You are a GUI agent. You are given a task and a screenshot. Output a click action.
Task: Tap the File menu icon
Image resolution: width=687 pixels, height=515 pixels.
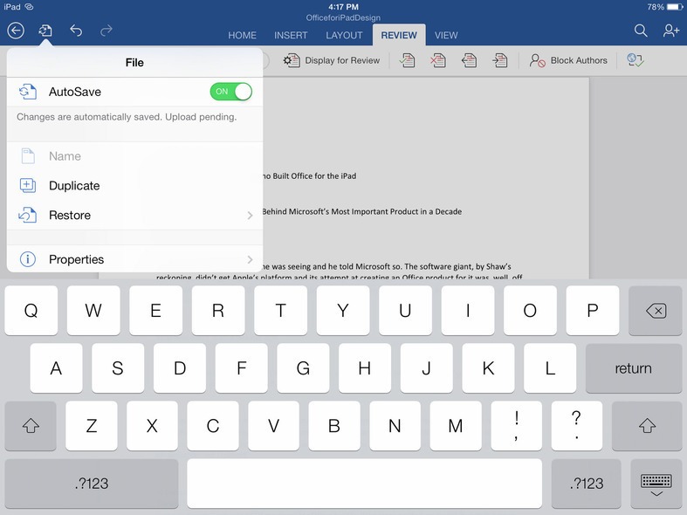coord(45,31)
